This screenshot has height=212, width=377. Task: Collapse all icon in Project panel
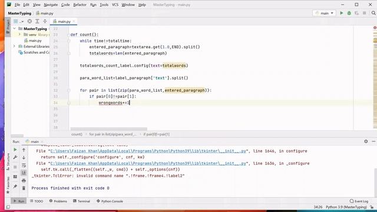(45, 21)
